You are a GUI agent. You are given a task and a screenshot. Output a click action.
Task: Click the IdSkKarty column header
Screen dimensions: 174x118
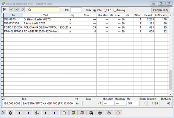[161, 15]
